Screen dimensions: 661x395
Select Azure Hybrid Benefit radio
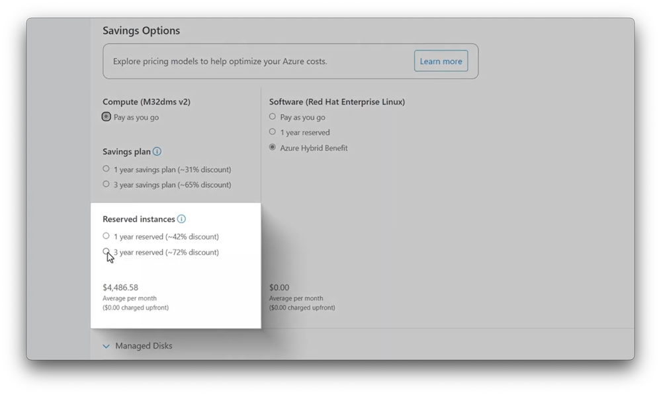(x=273, y=148)
